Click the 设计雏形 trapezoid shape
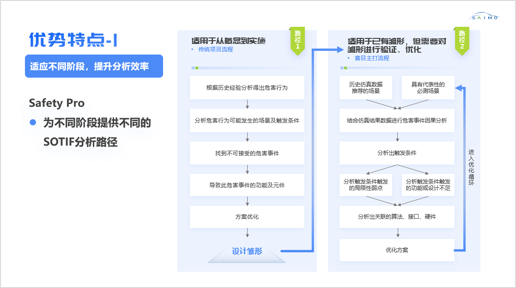Image resolution: width=516 pixels, height=288 pixels. (247, 251)
